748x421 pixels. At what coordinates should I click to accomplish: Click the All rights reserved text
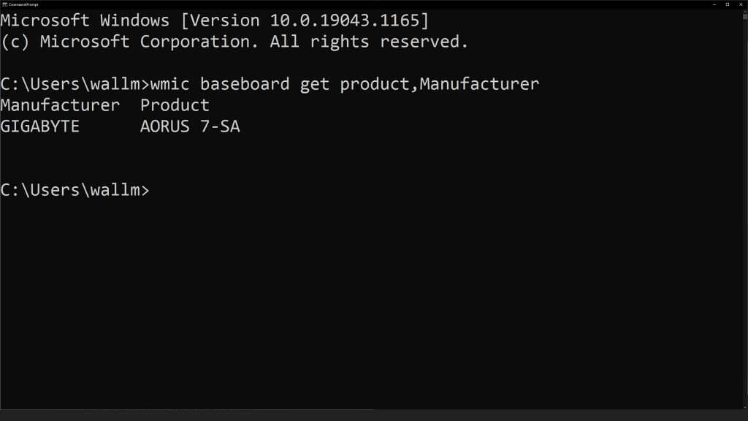pyautogui.click(x=369, y=42)
